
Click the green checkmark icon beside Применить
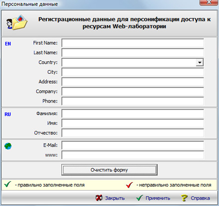click(x=139, y=198)
